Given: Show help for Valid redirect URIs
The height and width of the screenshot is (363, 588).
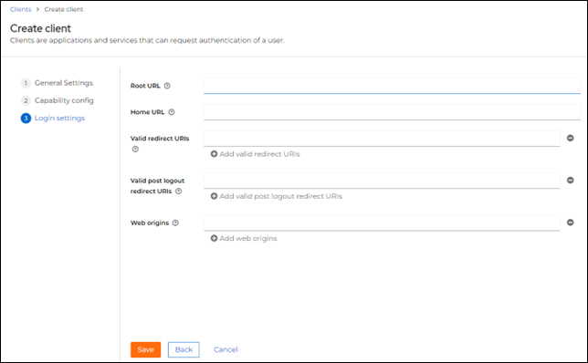Looking at the screenshot, I should tap(135, 149).
